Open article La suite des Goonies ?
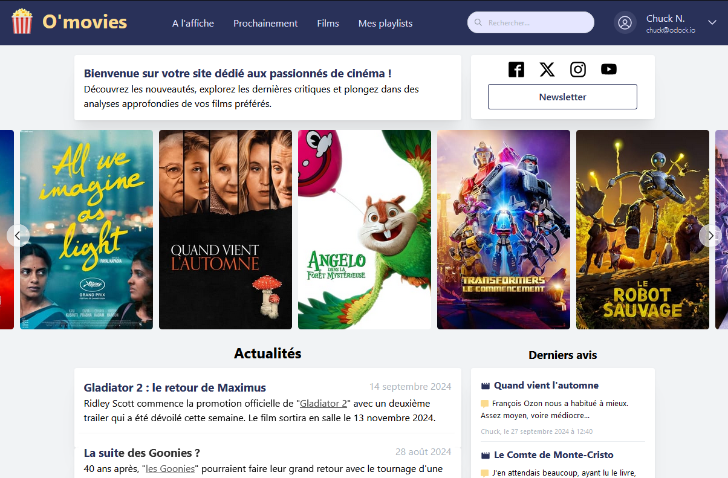Screen dimensions: 728x478 tap(142, 453)
